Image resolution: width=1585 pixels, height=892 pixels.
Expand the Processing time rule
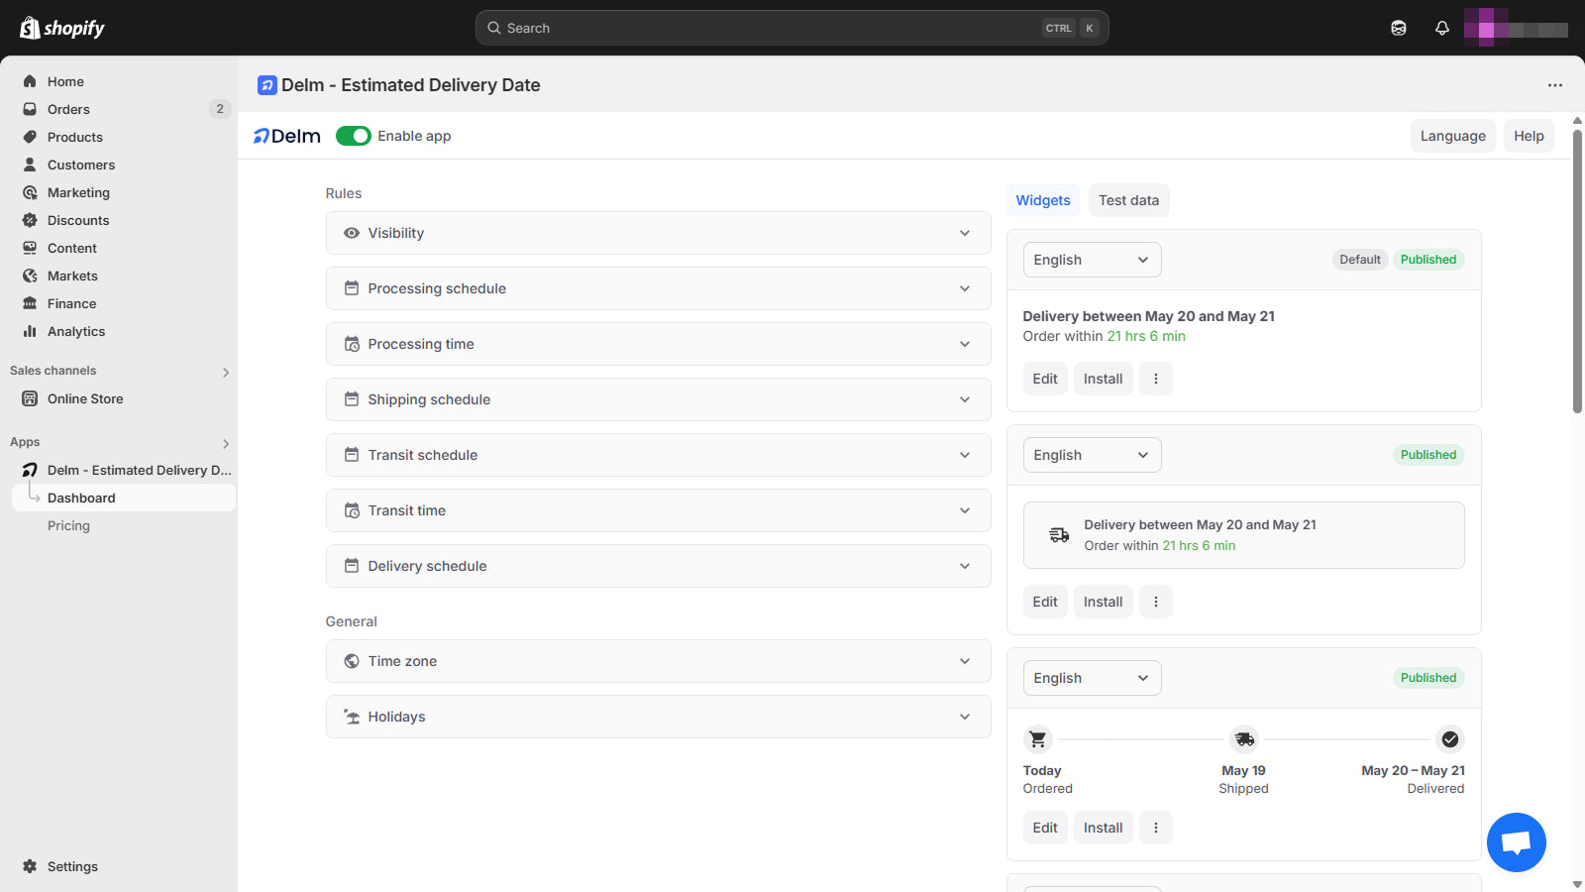point(658,344)
